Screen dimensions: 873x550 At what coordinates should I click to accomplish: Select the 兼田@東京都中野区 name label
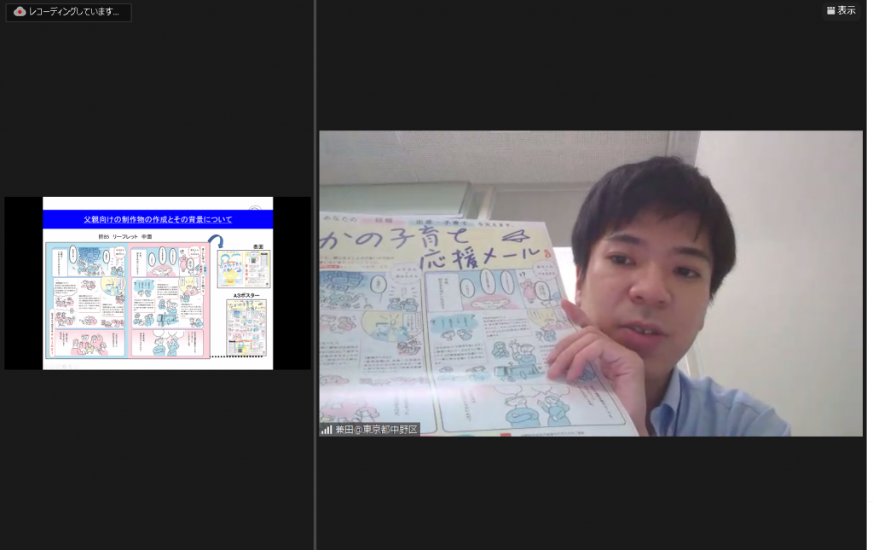[x=376, y=430]
